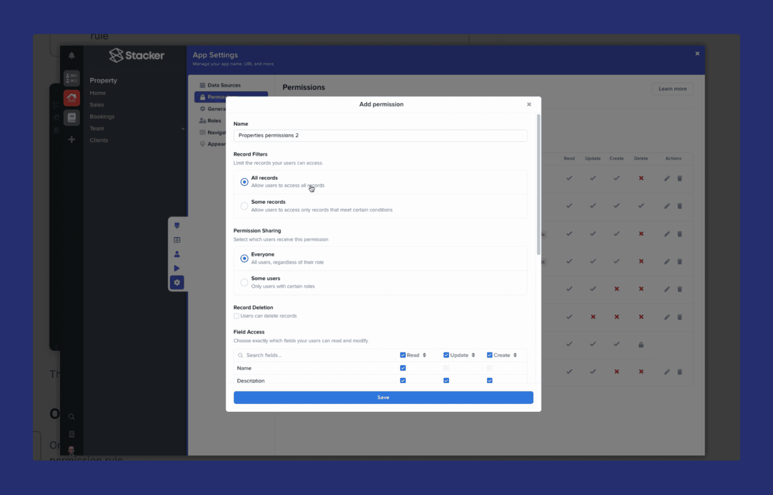Open the red house app icon

point(72,98)
